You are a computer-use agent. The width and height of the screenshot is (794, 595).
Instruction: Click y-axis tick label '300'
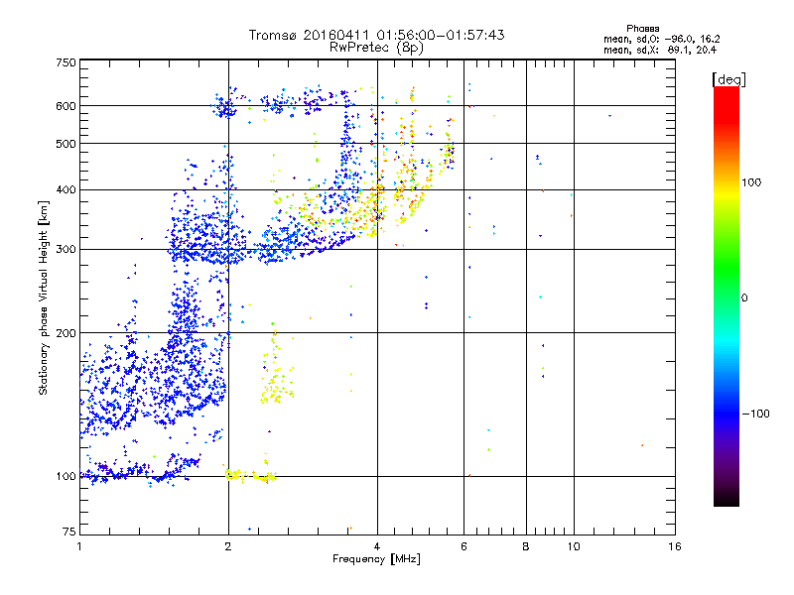66,249
